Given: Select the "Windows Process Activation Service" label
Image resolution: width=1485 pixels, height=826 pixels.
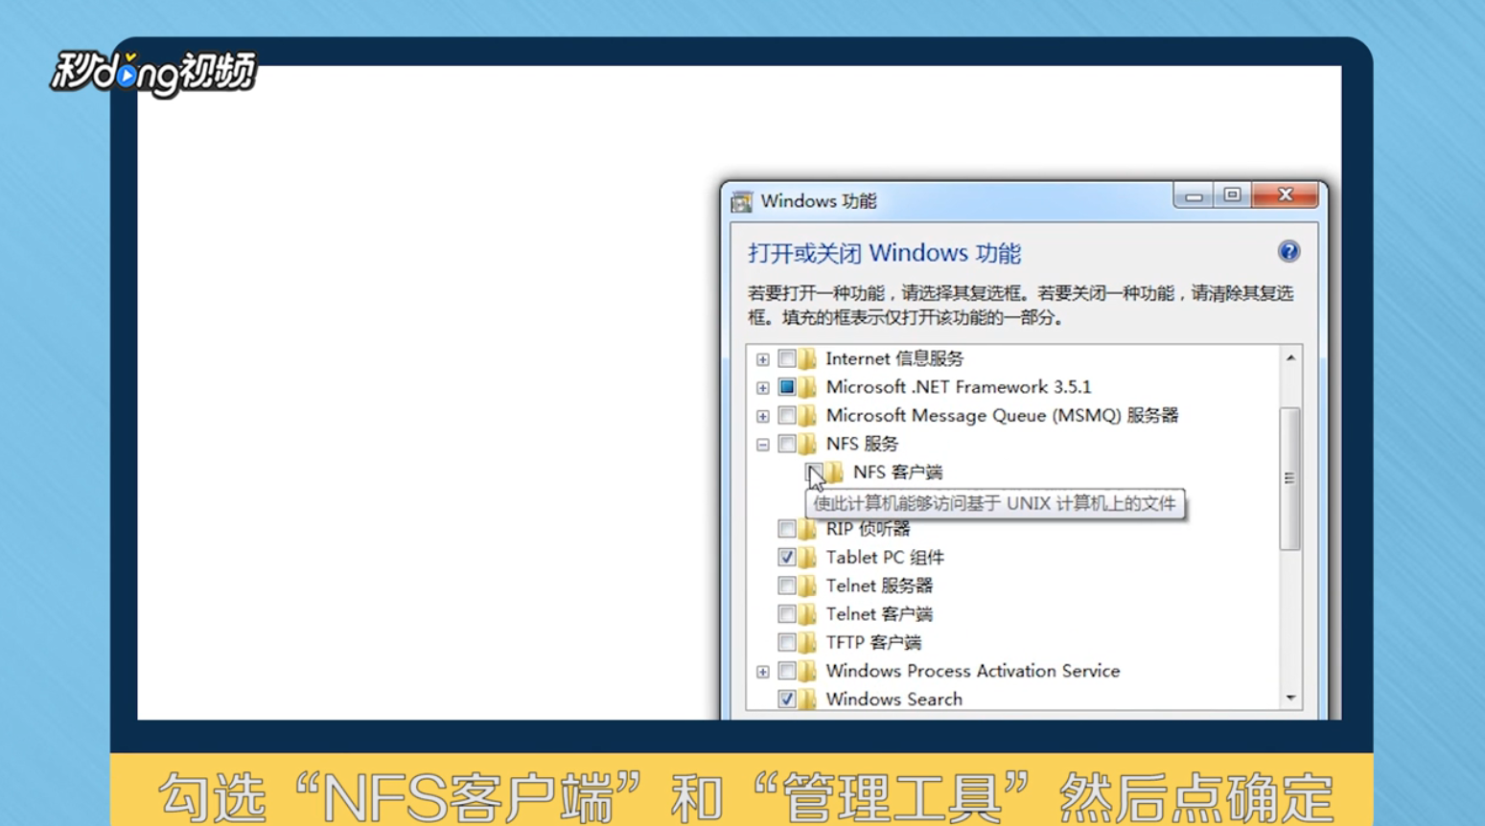Looking at the screenshot, I should [x=973, y=671].
